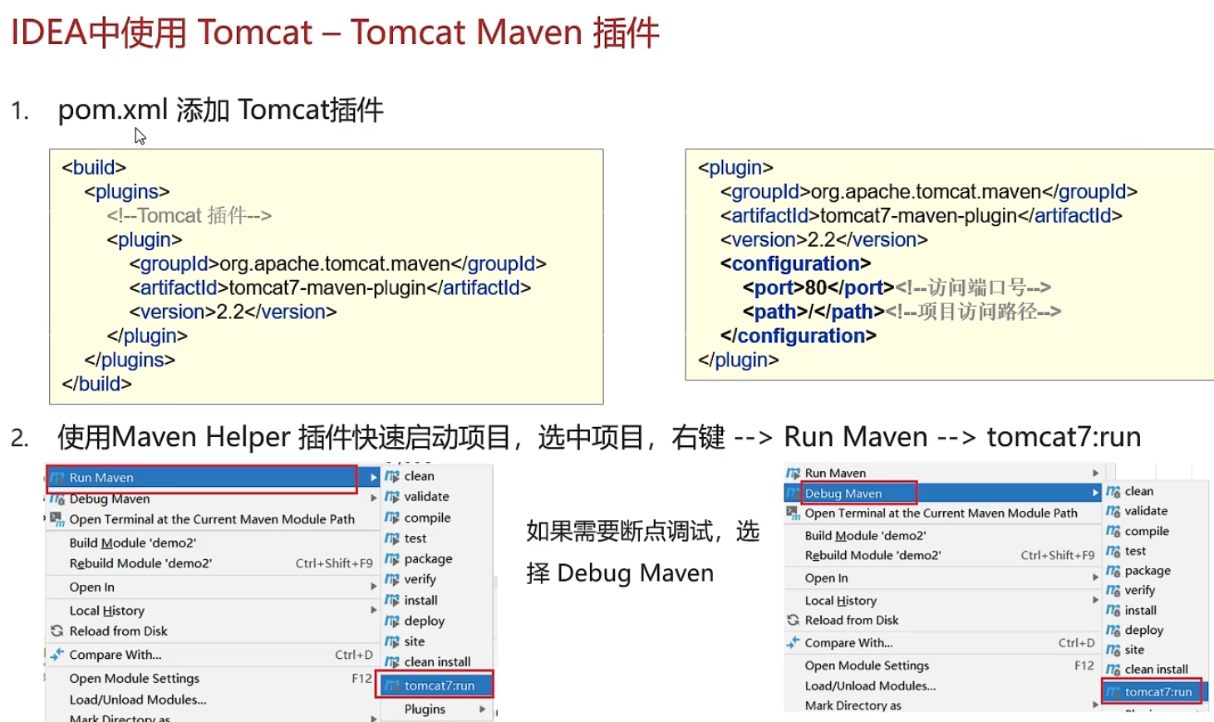Click the site icon in Debug Maven submenu
The height and width of the screenshot is (722, 1214).
1113,650
